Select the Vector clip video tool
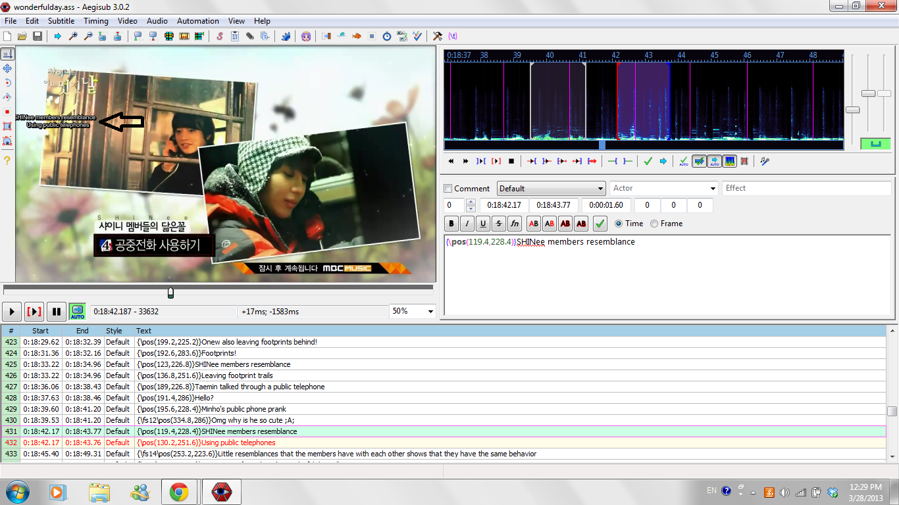The image size is (899, 505). 7,141
